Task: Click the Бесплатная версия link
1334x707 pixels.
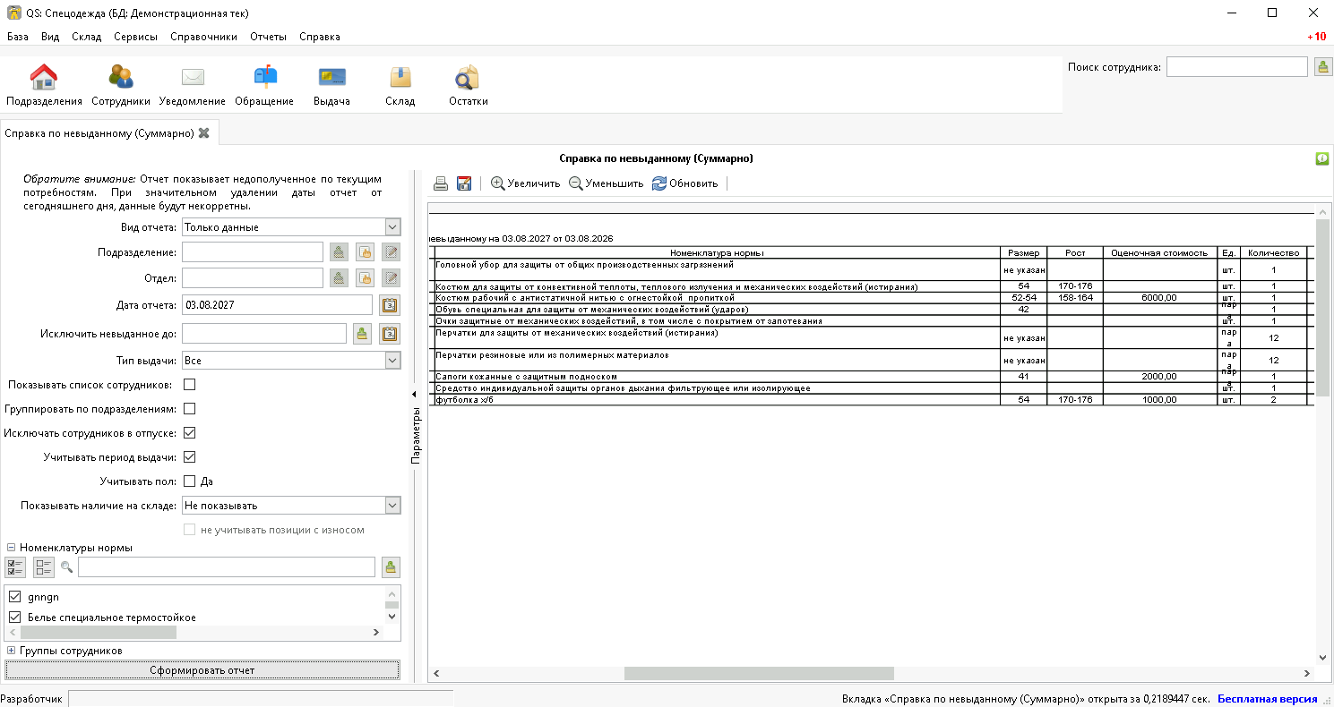Action: point(1267,699)
